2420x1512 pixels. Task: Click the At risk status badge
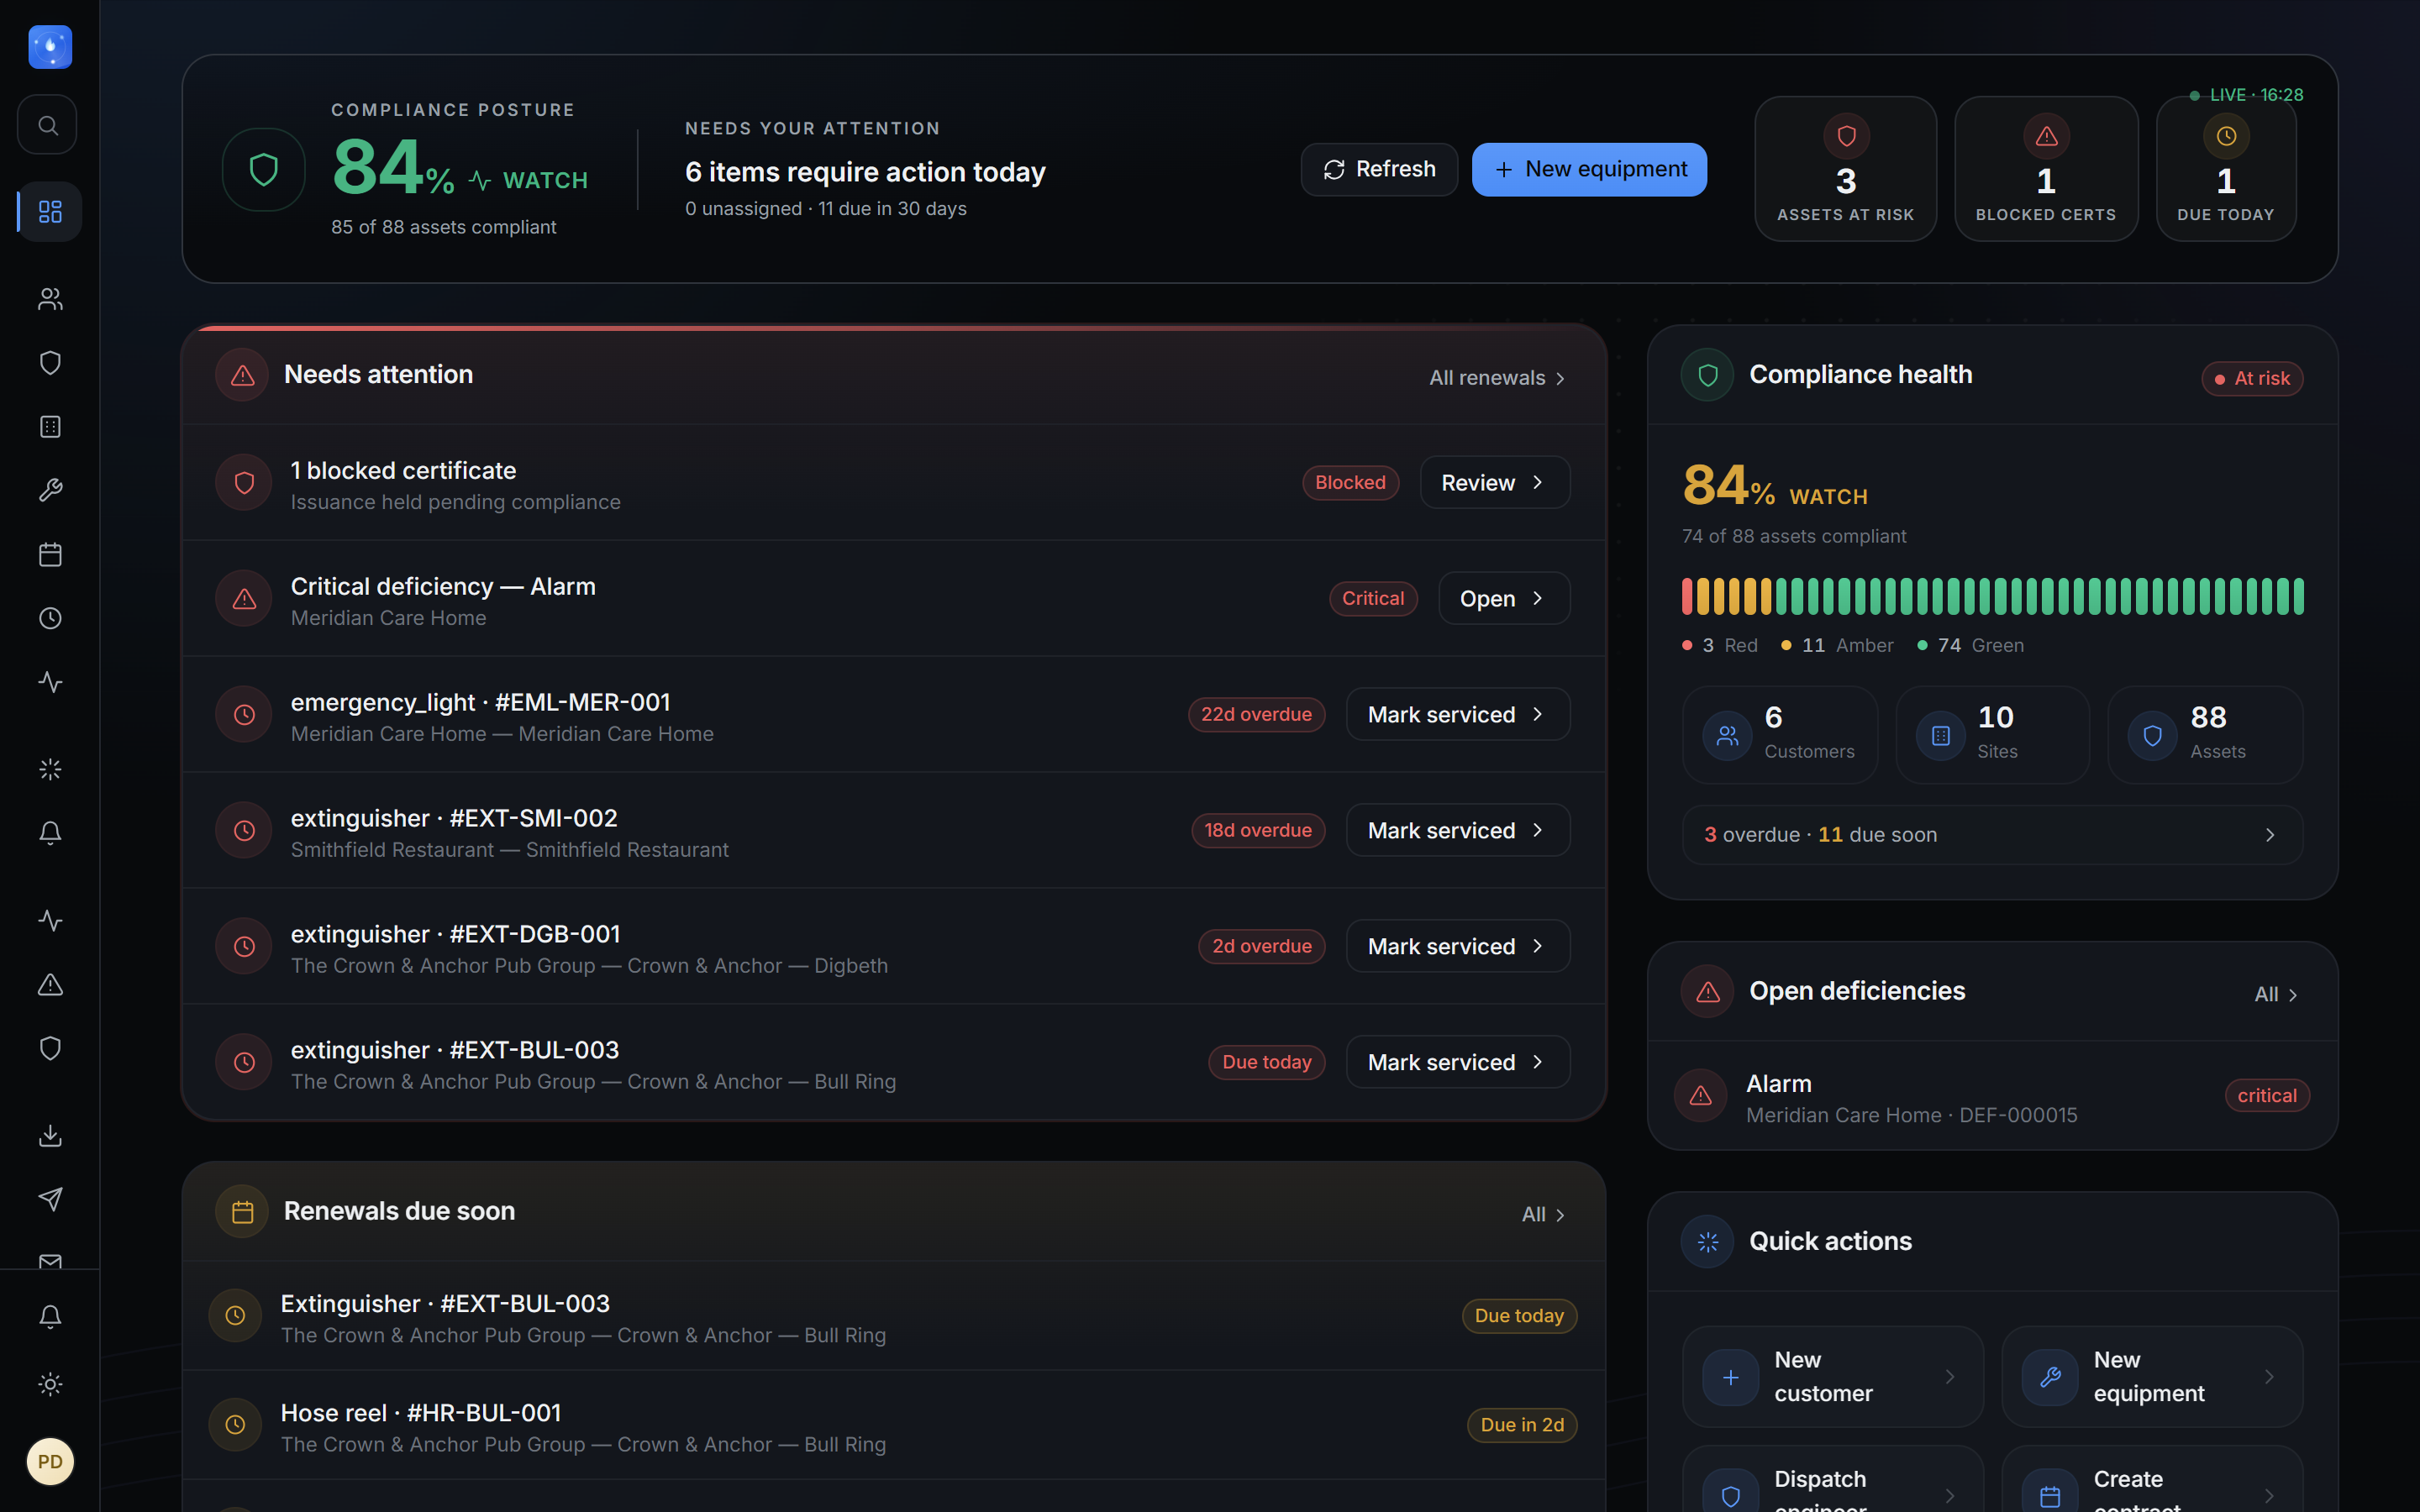[x=2252, y=379]
